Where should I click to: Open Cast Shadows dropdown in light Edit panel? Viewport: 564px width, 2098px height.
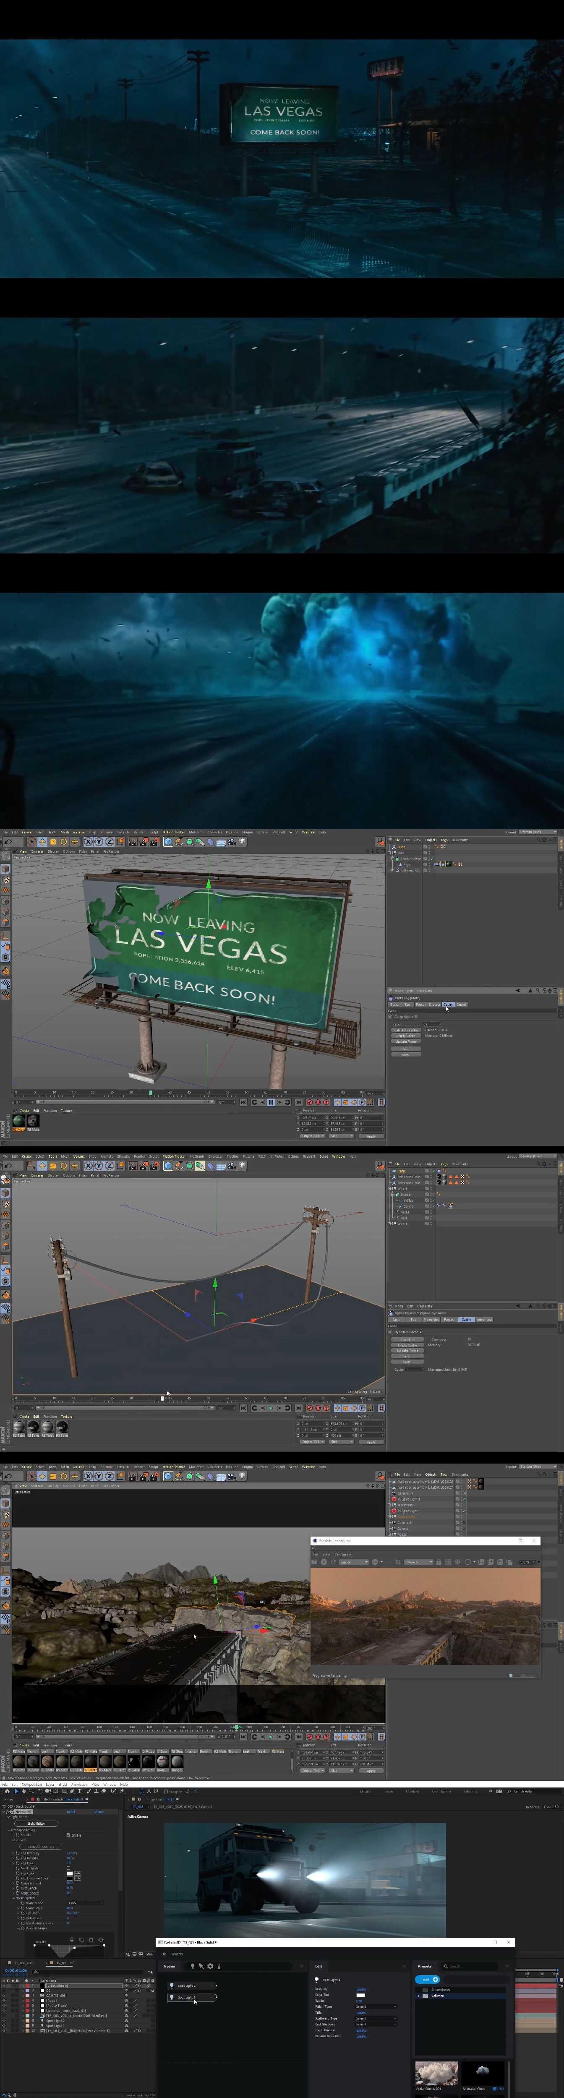(376, 2024)
